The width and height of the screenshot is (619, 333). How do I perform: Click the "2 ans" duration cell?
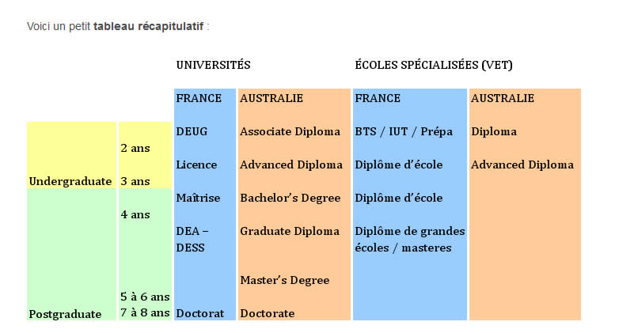(x=135, y=148)
